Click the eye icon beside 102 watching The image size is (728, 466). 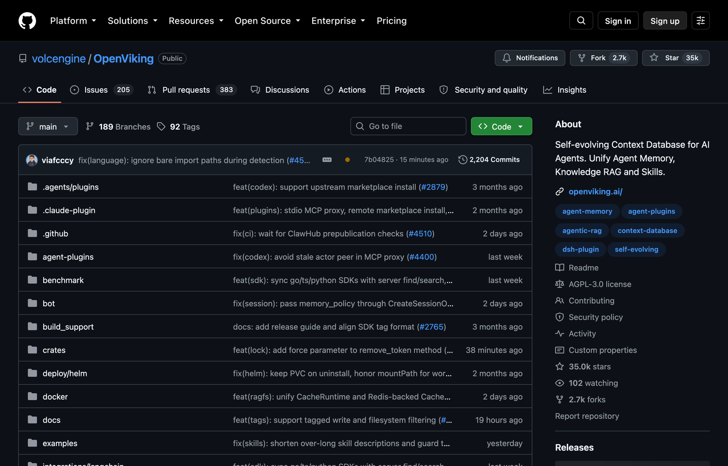pyautogui.click(x=560, y=383)
